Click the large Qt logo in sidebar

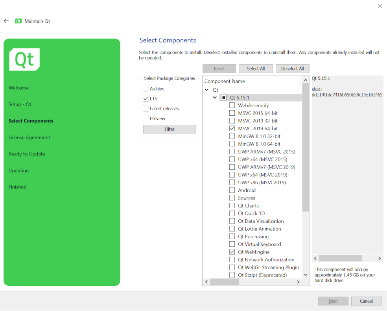[x=24, y=59]
